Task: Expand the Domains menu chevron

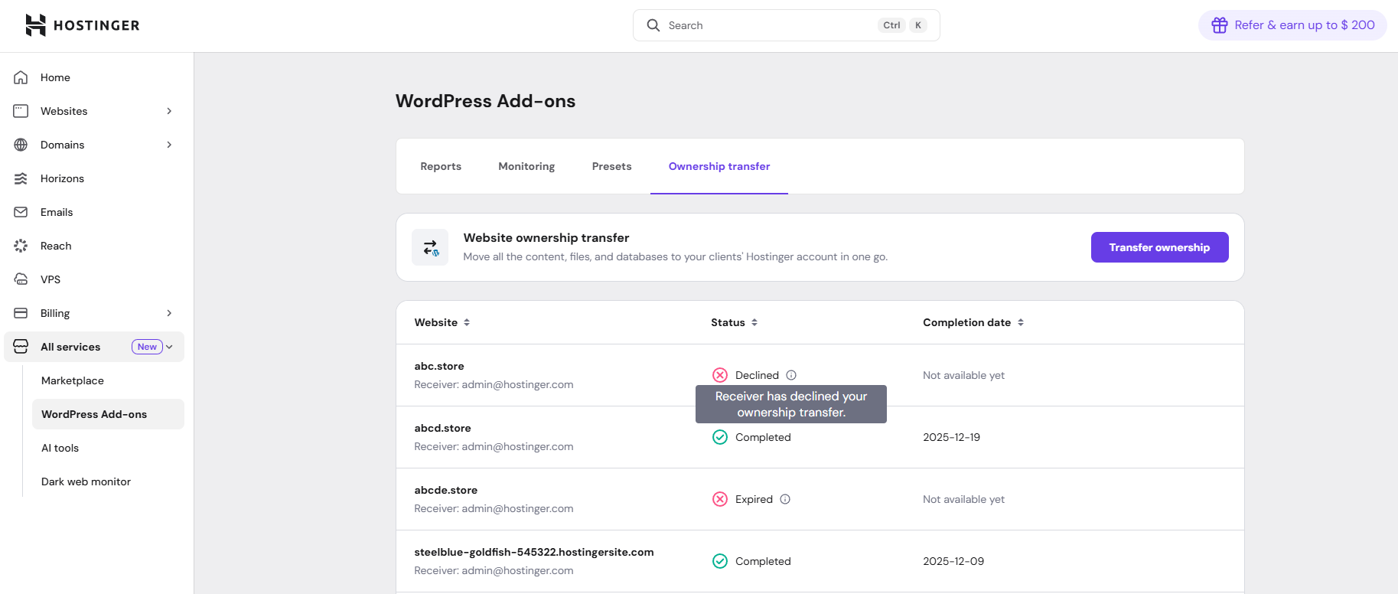Action: (169, 145)
